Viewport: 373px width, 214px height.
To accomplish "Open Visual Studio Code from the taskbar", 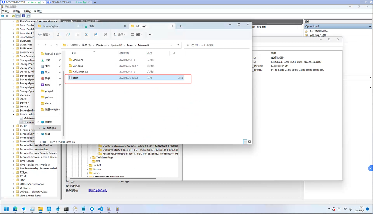I will pos(101,209).
